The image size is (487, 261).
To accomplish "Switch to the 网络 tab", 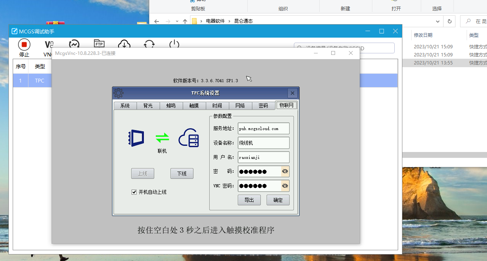I will point(240,106).
